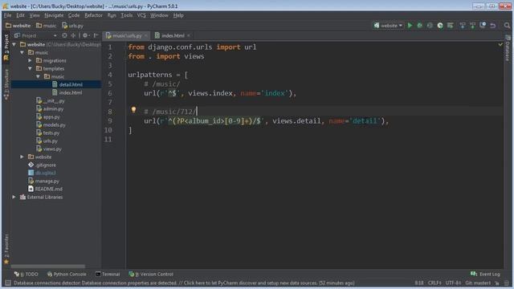Click the yellow intention lightbulb on line 8
Viewport: 514px width, 289px height.
coord(133,110)
